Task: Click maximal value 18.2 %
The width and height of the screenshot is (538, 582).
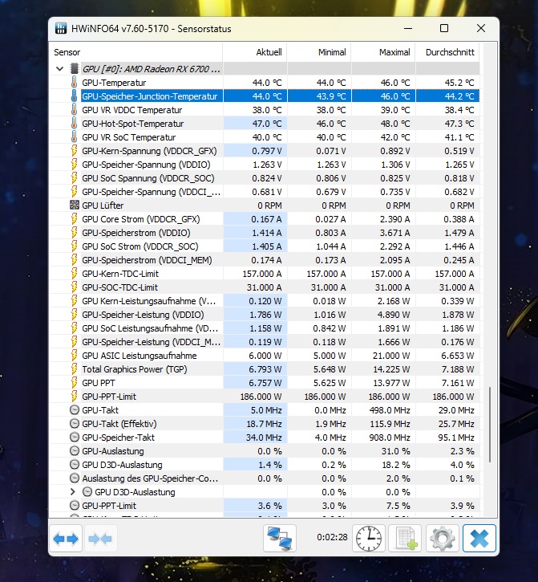Action: tap(395, 465)
